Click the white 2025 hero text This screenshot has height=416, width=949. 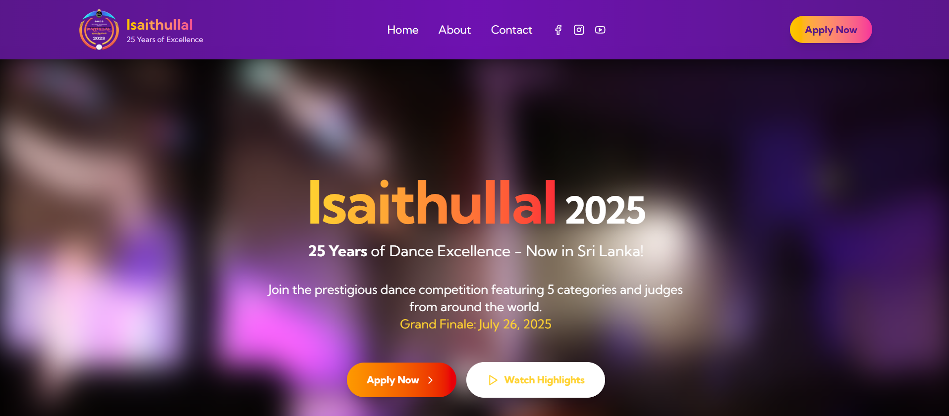(605, 210)
